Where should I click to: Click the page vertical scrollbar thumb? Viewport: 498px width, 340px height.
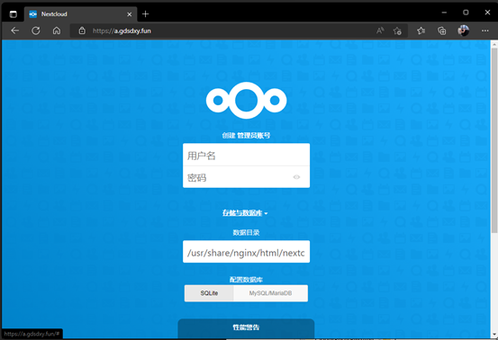494,140
